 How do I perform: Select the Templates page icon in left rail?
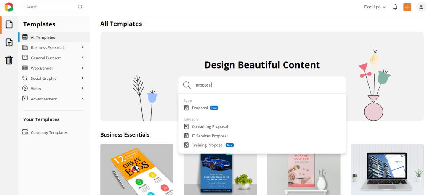pyautogui.click(x=9, y=24)
